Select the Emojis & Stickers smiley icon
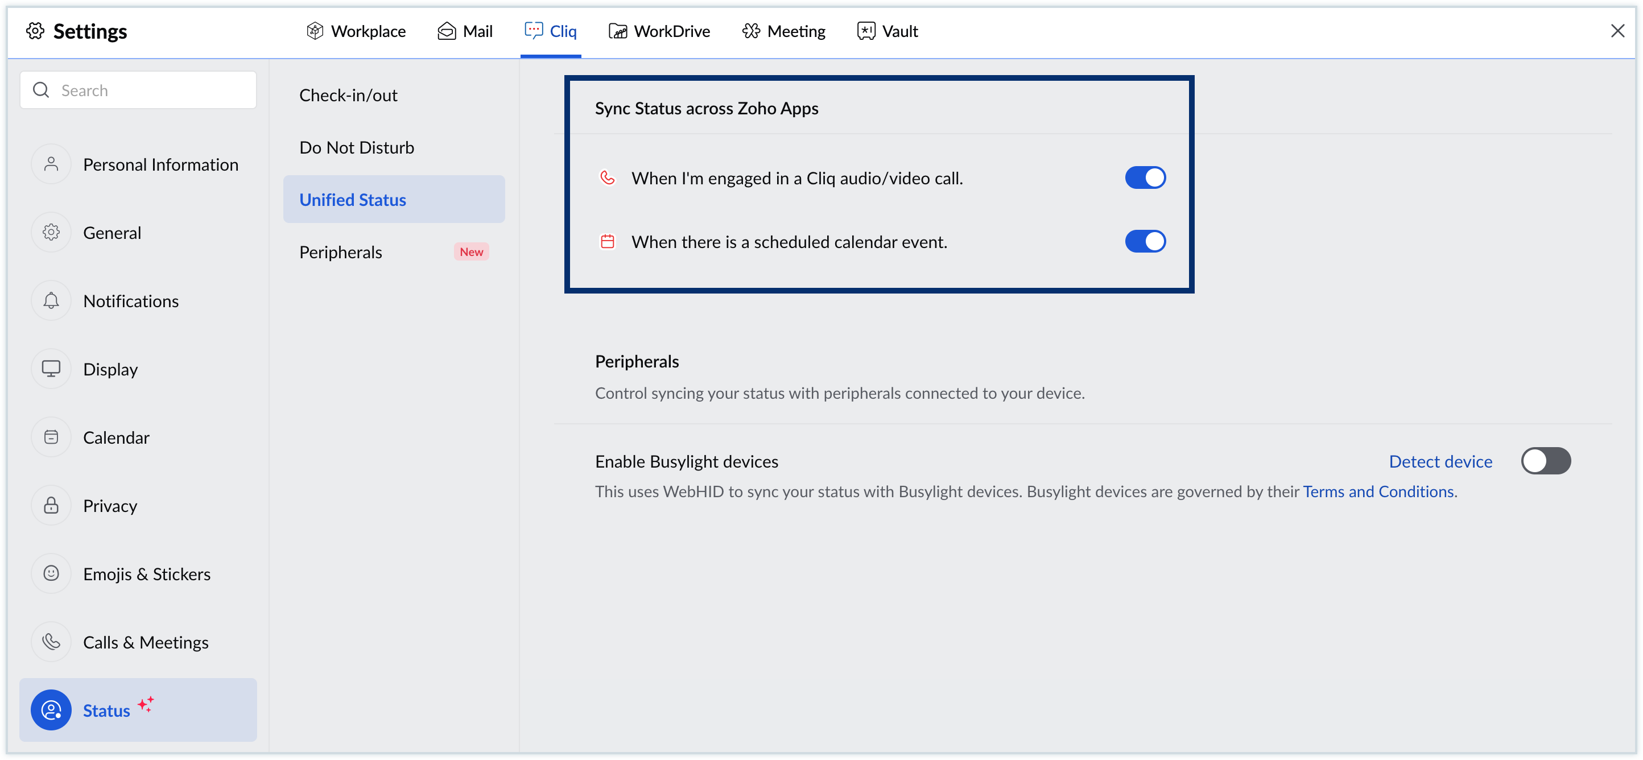The width and height of the screenshot is (1643, 760). pyautogui.click(x=51, y=573)
